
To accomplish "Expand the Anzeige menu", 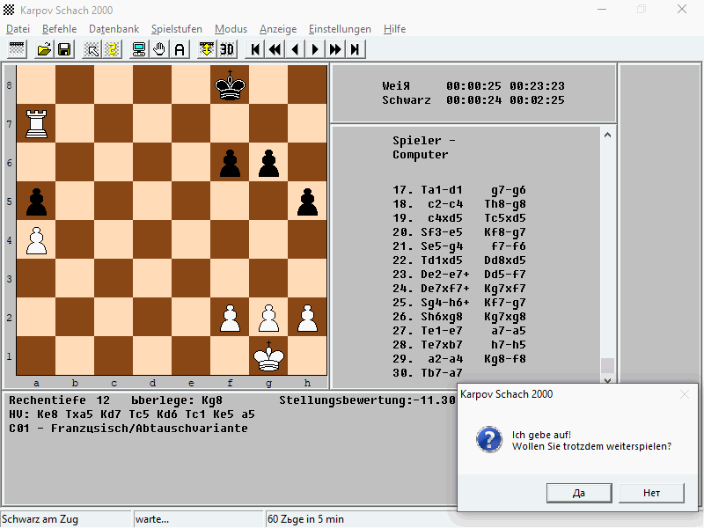I will (x=278, y=29).
